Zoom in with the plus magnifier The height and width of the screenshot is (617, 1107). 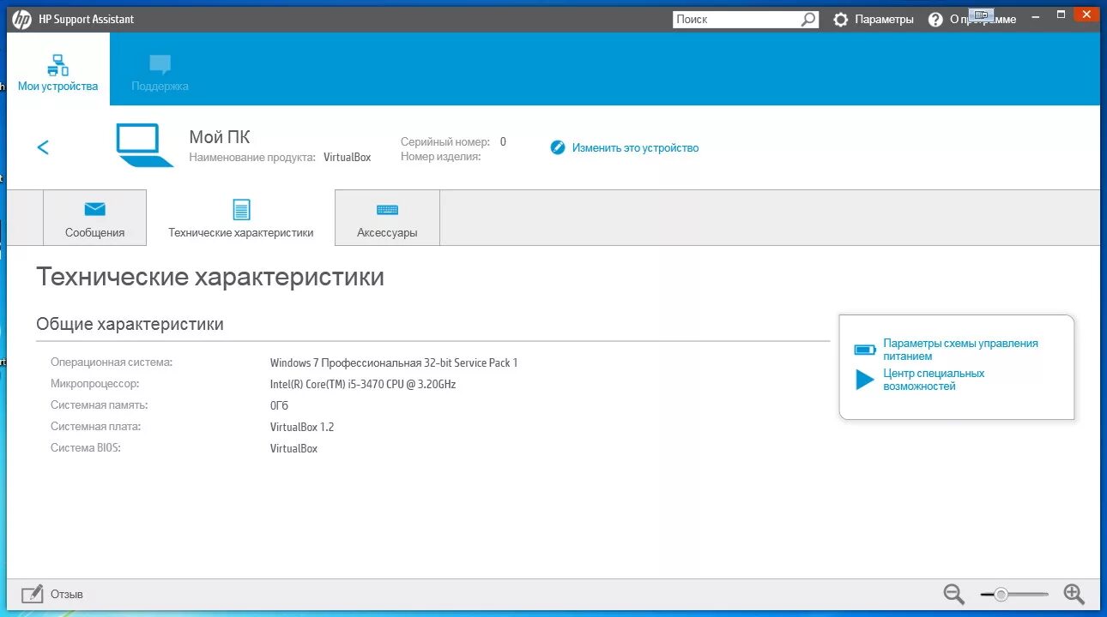point(1074,594)
